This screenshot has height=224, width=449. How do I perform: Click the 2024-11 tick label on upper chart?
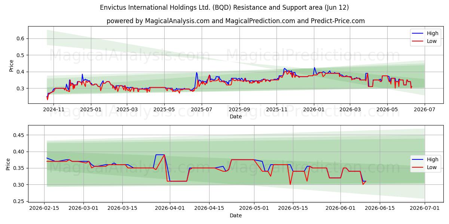(54, 110)
